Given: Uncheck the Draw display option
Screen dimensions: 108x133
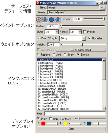Looking at the screenshot, I should [38, 119].
